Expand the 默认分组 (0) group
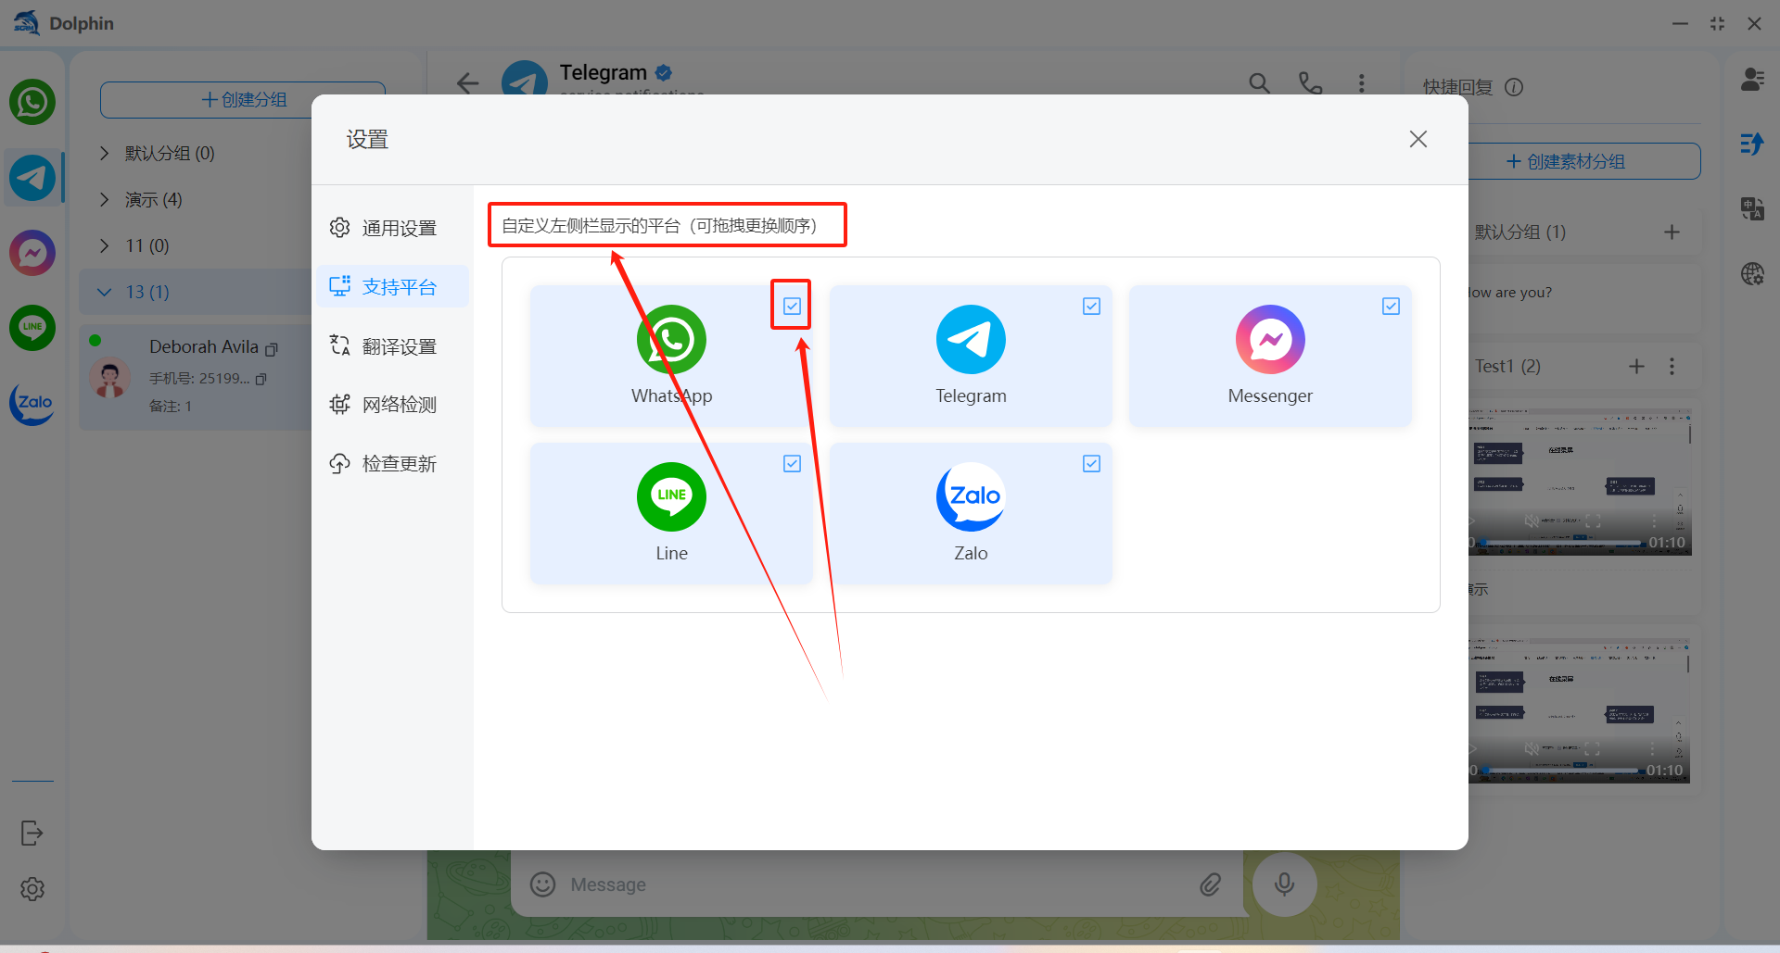The height and width of the screenshot is (953, 1780). tap(105, 153)
